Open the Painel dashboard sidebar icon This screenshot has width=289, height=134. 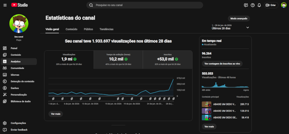tap(5, 48)
